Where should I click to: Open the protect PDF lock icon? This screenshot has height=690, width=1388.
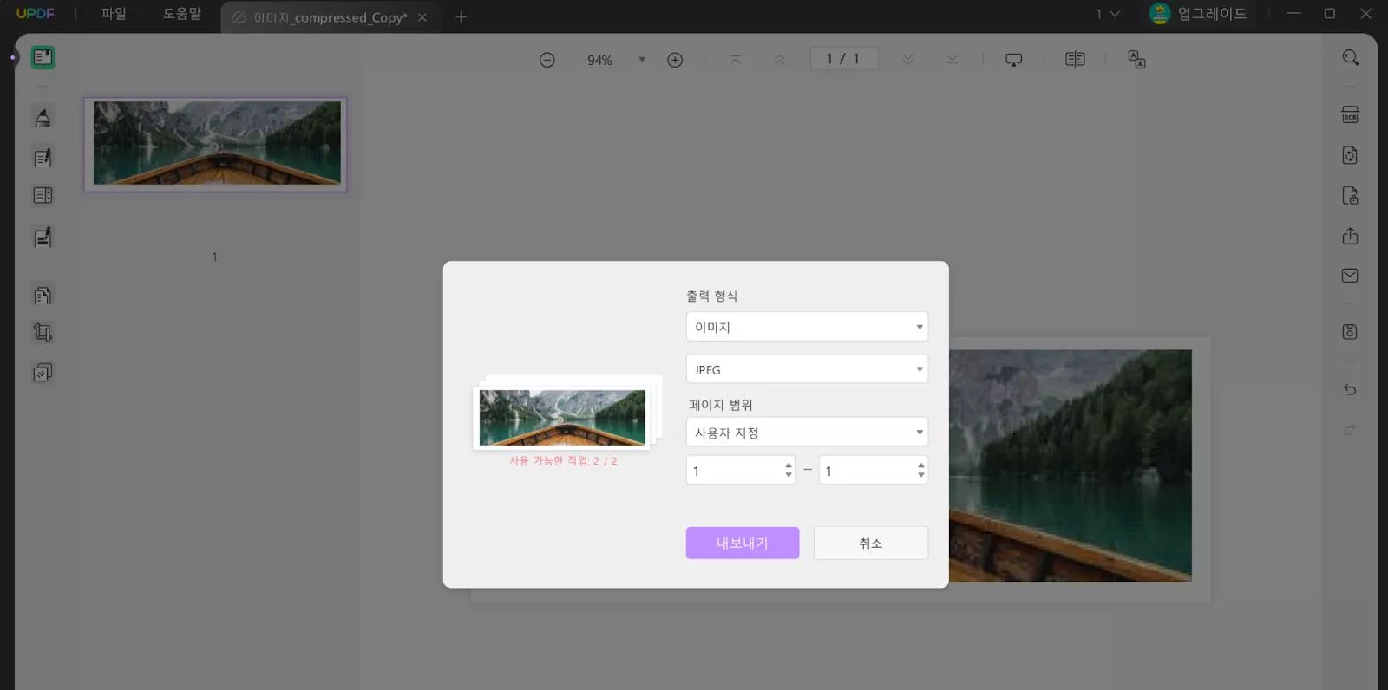(x=1350, y=196)
